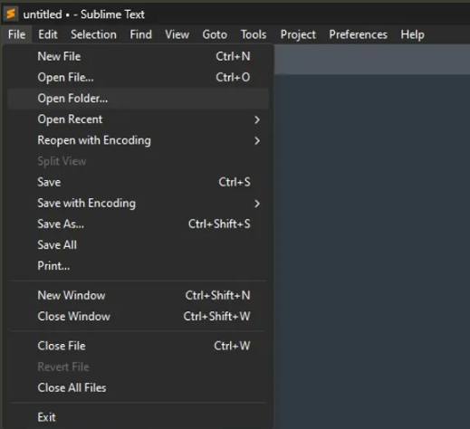Expand the Reopen with Encoding submenu arrow

click(257, 140)
